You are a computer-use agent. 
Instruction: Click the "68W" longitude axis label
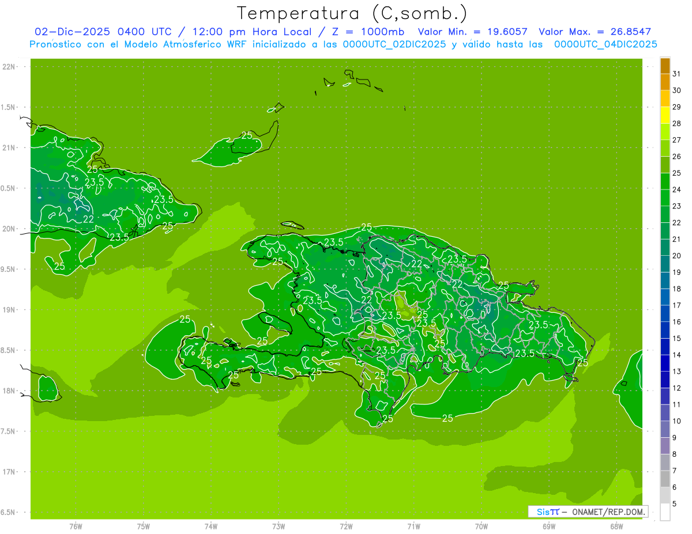click(616, 527)
